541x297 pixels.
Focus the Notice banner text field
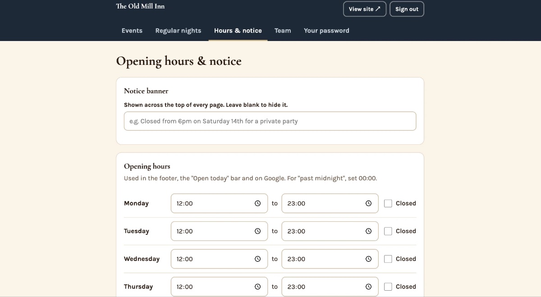coord(270,121)
